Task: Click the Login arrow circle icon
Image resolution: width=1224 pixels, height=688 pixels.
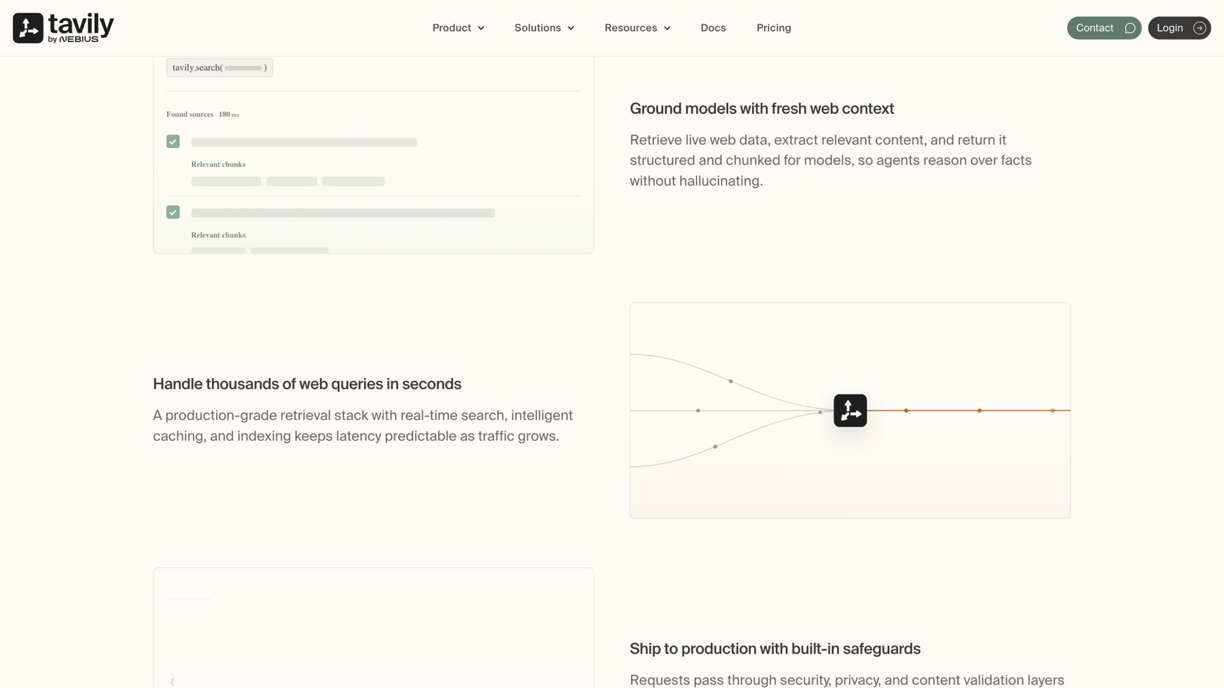Action: pos(1199,28)
